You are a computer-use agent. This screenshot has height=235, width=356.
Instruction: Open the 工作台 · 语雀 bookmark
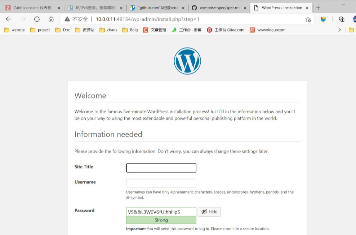(186, 30)
